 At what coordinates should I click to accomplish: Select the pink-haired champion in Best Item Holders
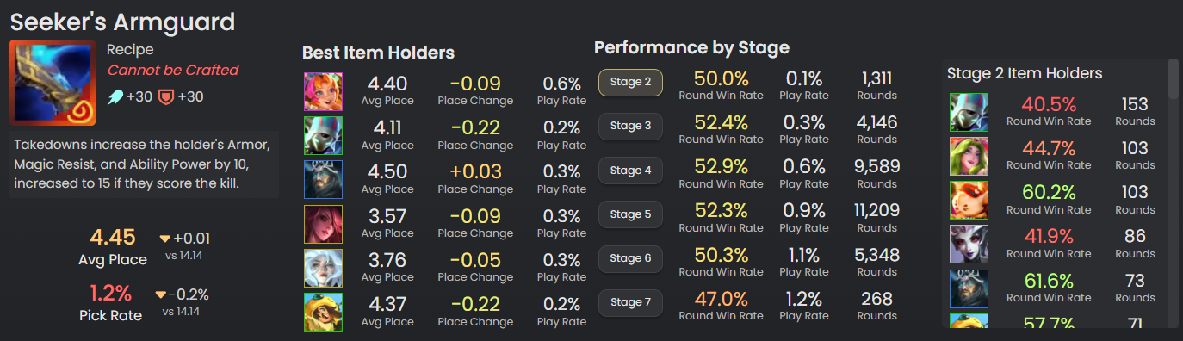323,92
